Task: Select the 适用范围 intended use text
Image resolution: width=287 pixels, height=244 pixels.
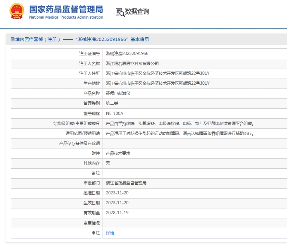Action: pos(180,134)
